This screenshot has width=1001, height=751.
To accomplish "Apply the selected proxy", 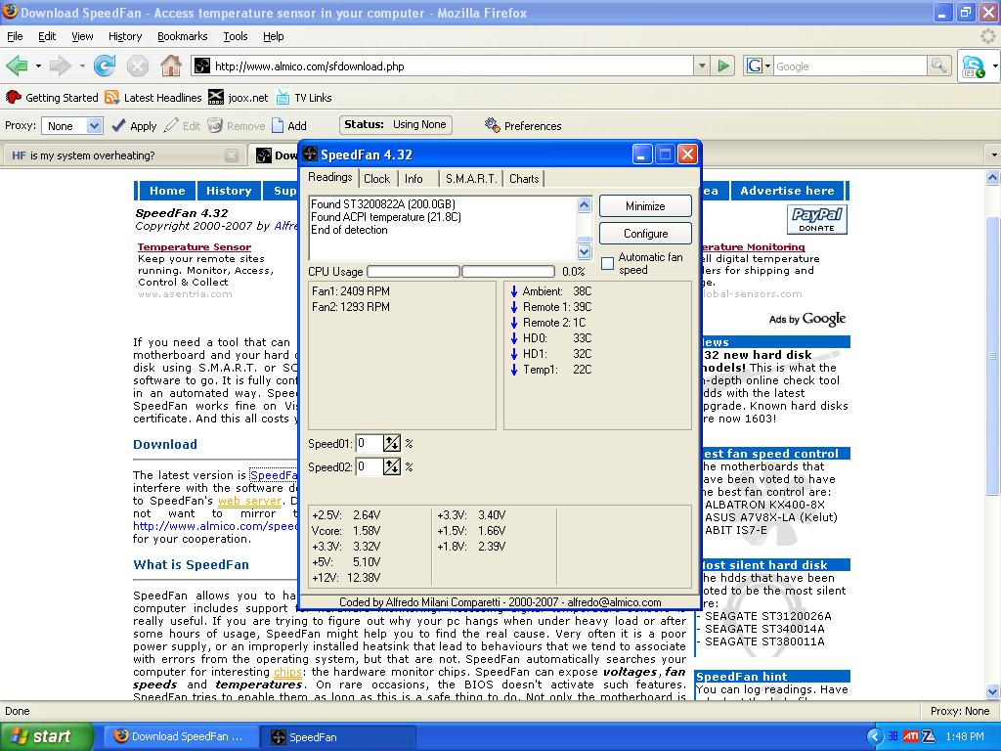I will (x=133, y=126).
